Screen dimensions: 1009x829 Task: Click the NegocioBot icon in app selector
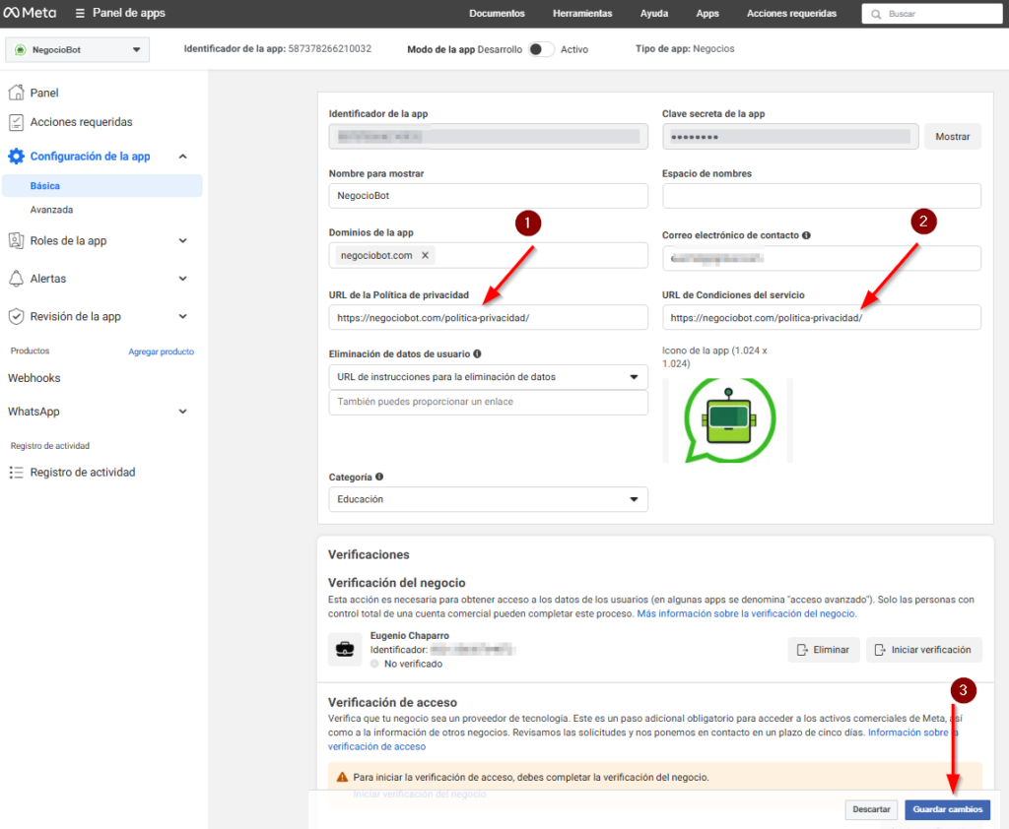21,50
